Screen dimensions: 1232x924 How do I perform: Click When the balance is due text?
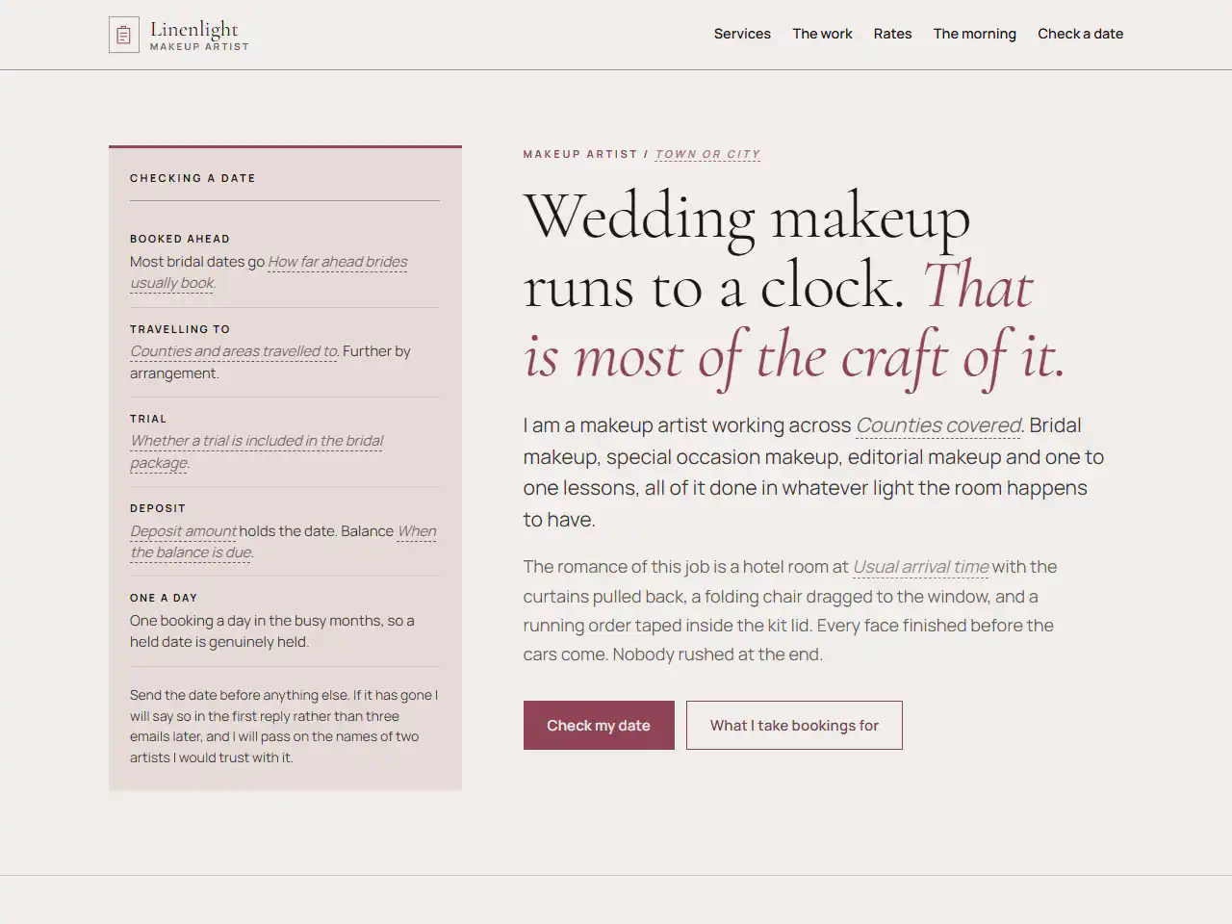pos(283,542)
